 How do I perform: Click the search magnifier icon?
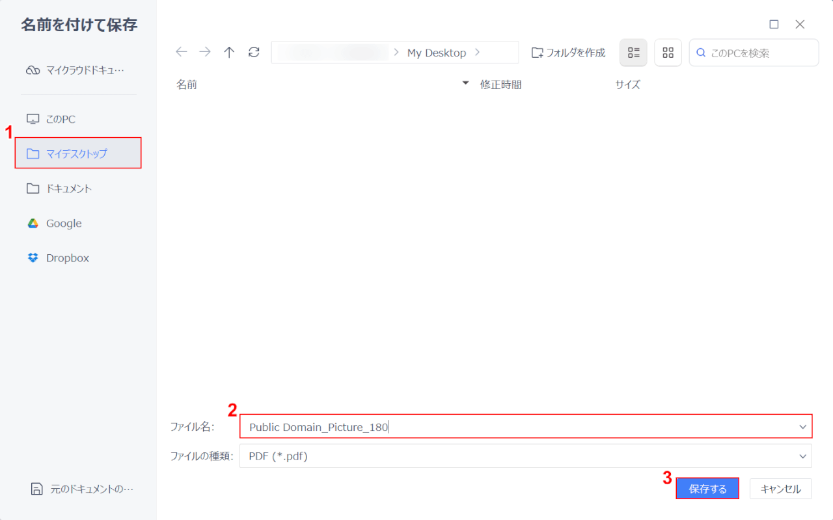[701, 53]
